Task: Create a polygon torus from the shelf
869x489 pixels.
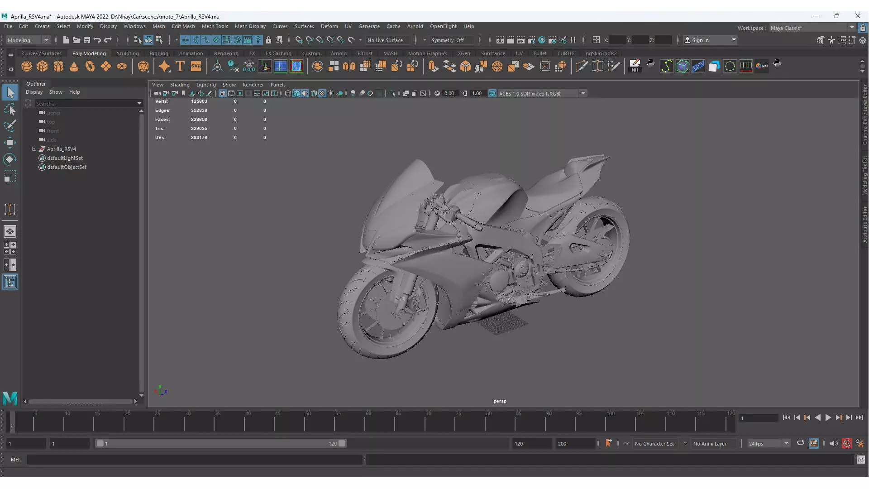Action: pyautogui.click(x=90, y=67)
